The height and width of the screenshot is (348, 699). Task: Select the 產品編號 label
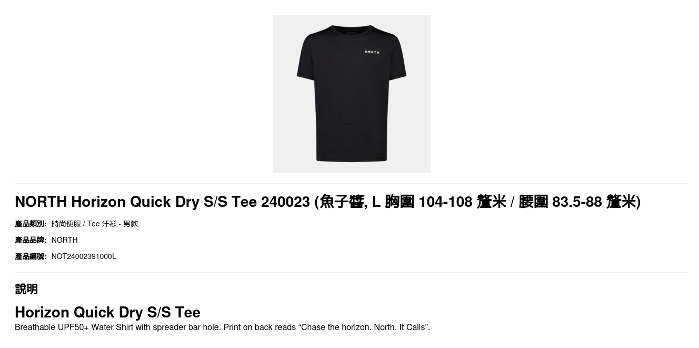coord(31,256)
